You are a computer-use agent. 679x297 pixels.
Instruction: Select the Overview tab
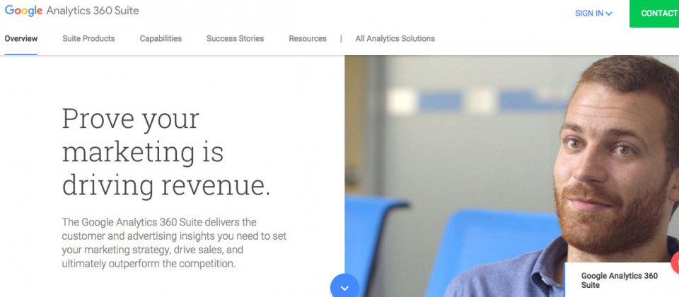tap(21, 38)
